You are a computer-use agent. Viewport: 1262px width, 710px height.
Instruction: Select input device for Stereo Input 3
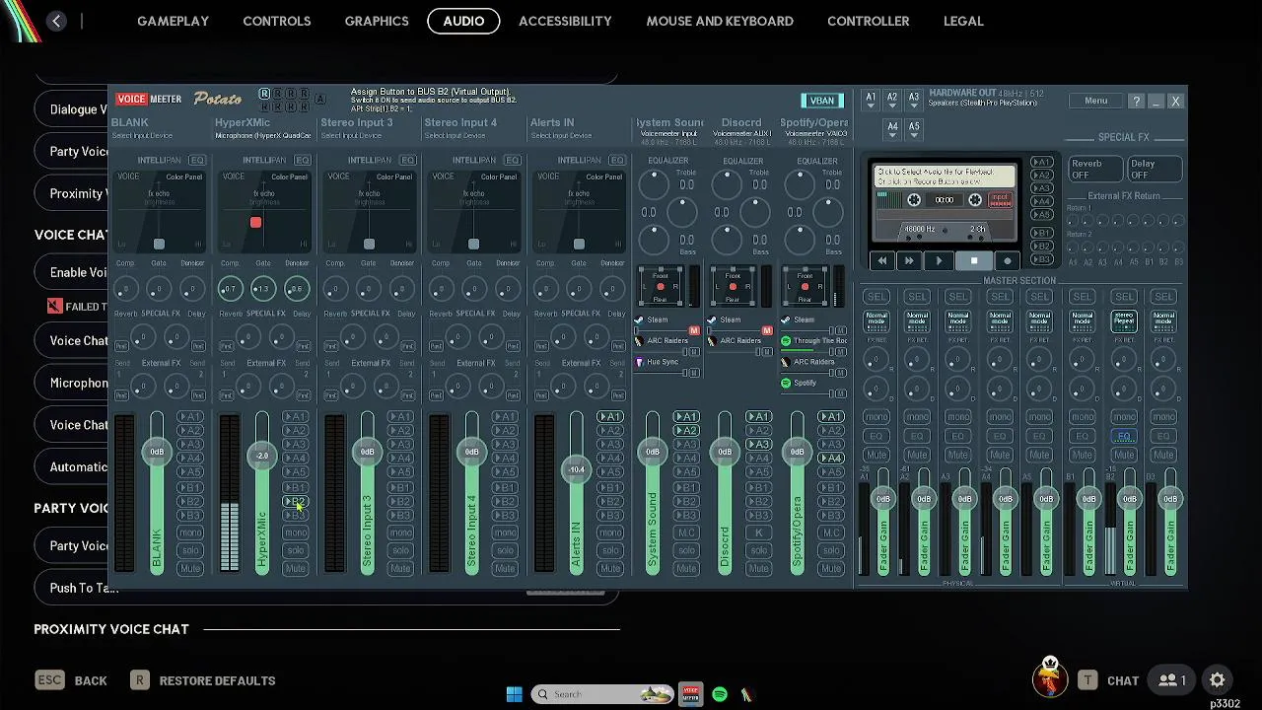[352, 135]
